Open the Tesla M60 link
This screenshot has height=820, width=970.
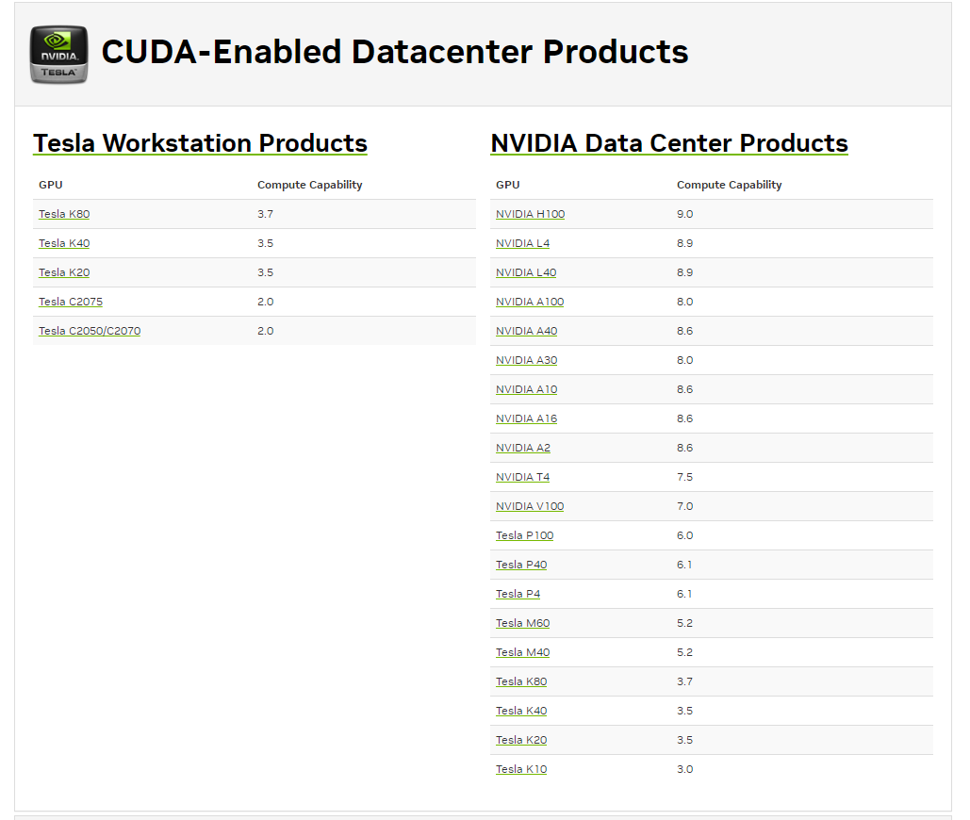522,623
